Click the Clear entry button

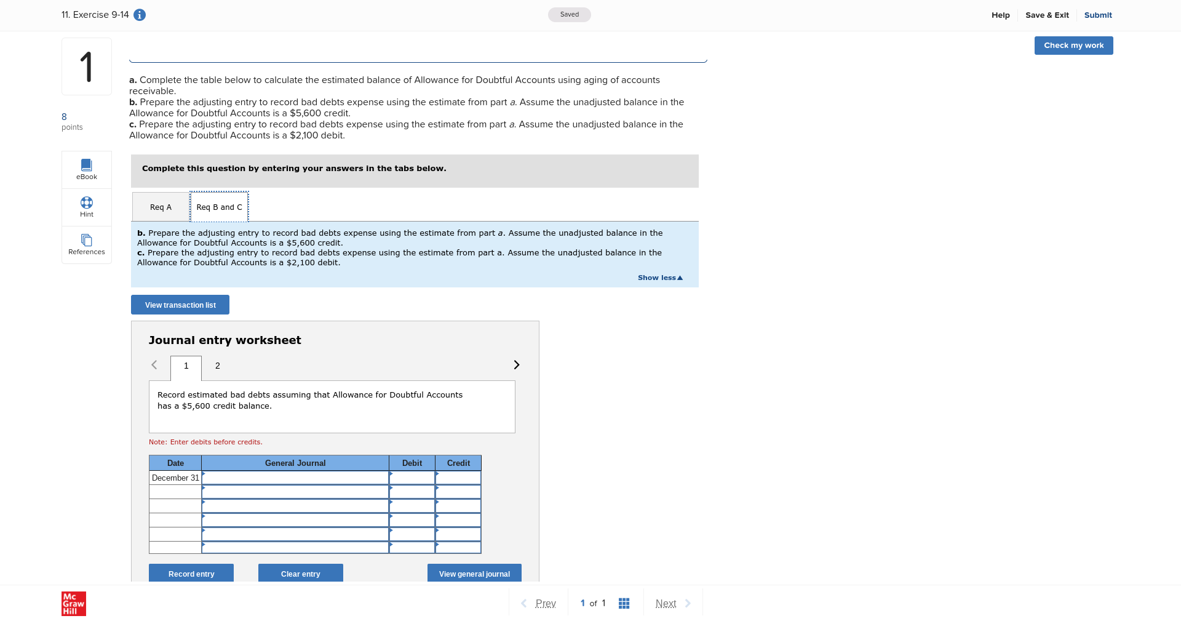(x=300, y=573)
